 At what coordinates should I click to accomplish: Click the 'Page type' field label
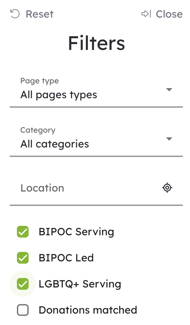click(39, 81)
